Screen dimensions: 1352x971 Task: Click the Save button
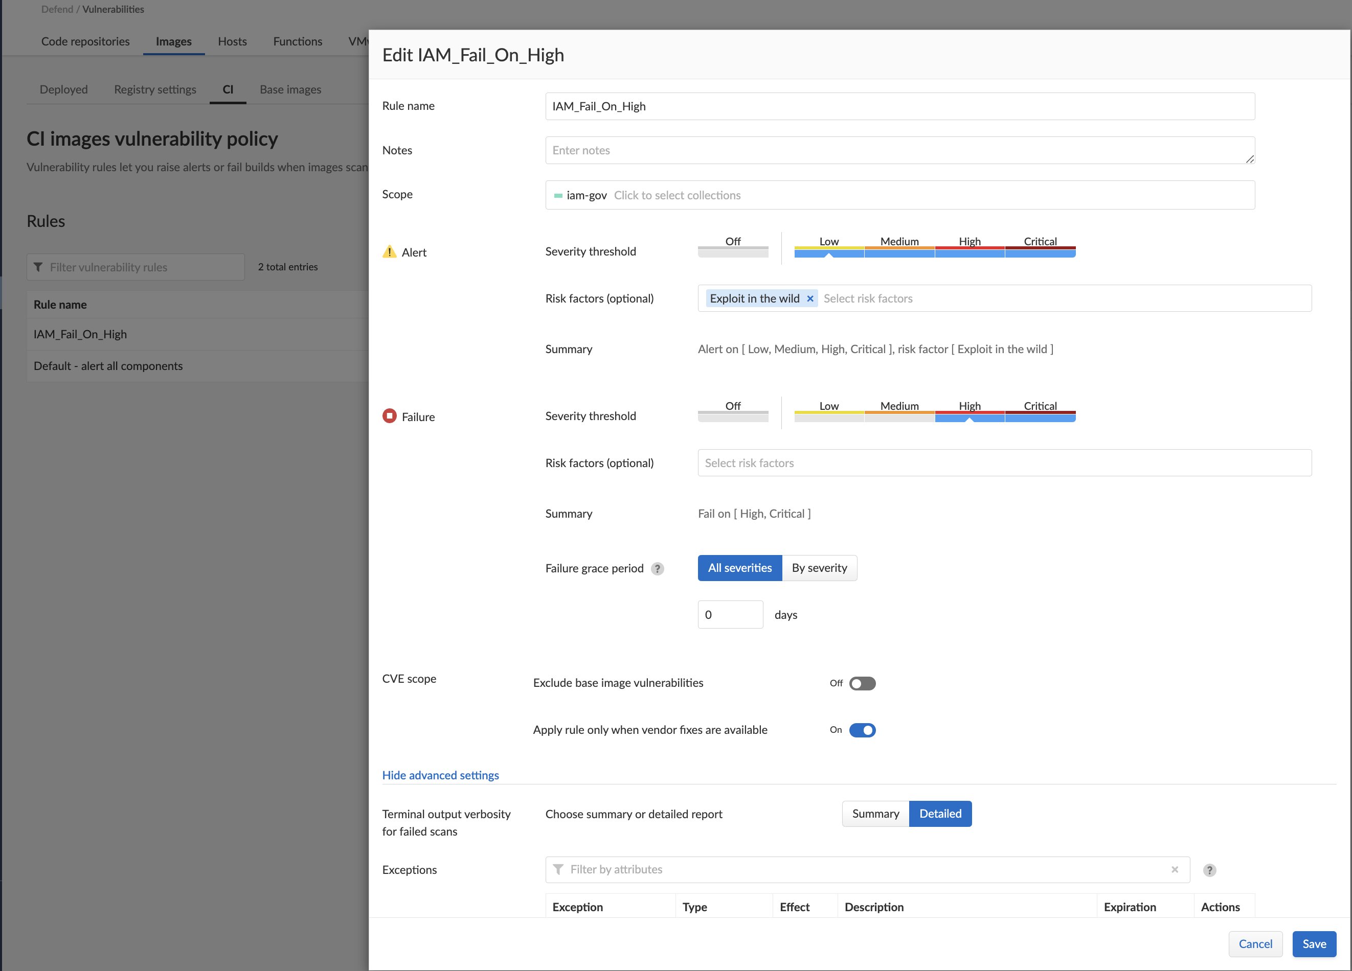(1314, 943)
